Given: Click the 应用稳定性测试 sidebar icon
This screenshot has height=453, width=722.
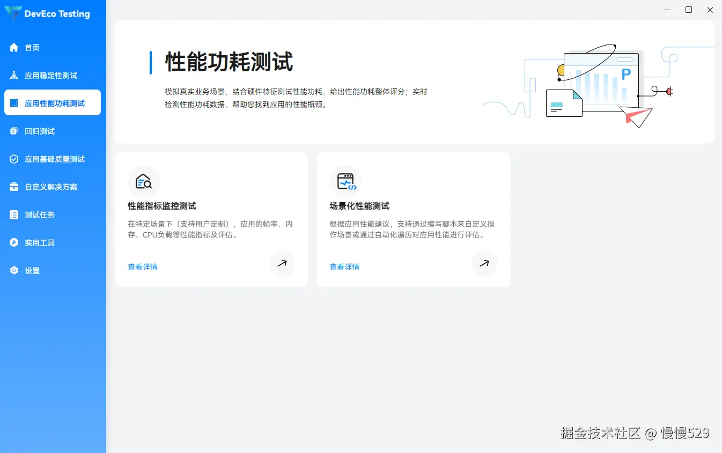Looking at the screenshot, I should [x=14, y=76].
